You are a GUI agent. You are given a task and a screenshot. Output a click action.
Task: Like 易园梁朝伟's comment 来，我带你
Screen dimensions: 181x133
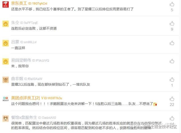coord(172,61)
